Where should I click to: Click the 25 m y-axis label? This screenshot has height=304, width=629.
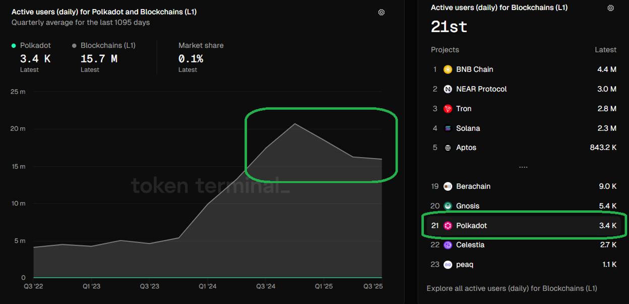pos(18,92)
